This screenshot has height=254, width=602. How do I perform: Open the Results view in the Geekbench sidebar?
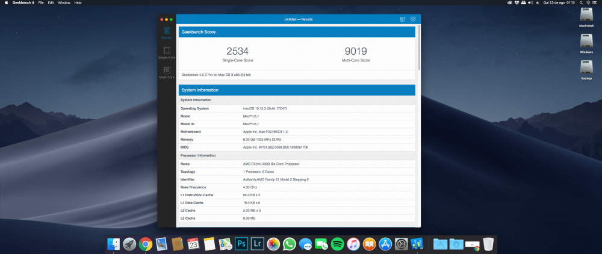(167, 33)
